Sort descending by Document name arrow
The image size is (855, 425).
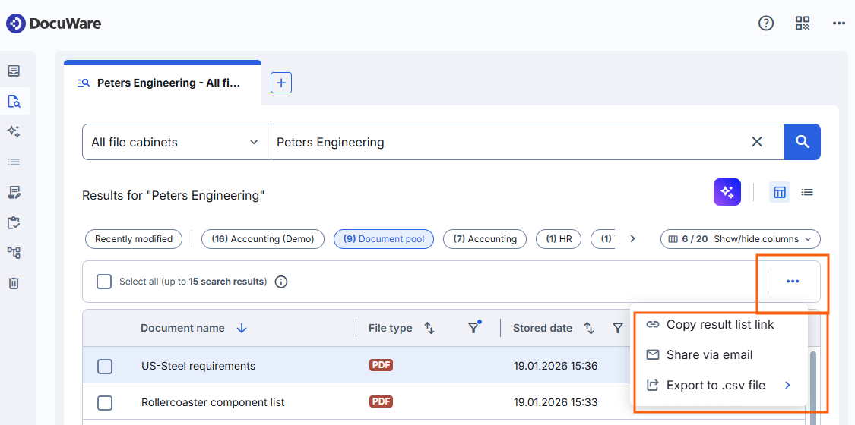242,328
